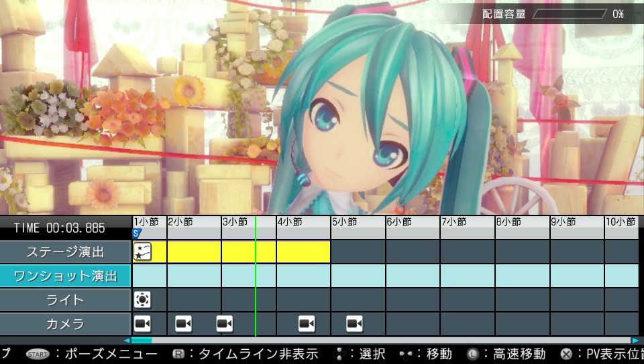
Task: Select the highlighted ワンショット演出 track
Action: tap(65, 276)
